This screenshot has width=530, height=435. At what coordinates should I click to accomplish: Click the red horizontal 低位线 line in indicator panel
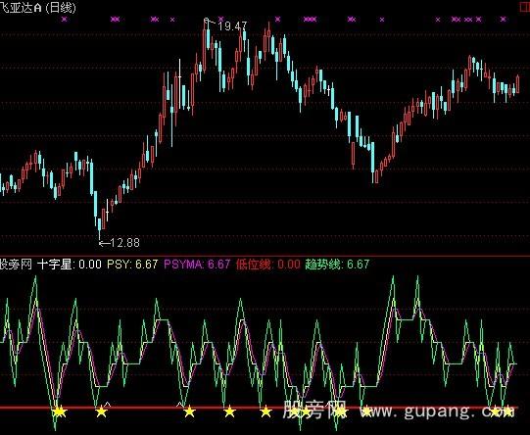(x=259, y=408)
